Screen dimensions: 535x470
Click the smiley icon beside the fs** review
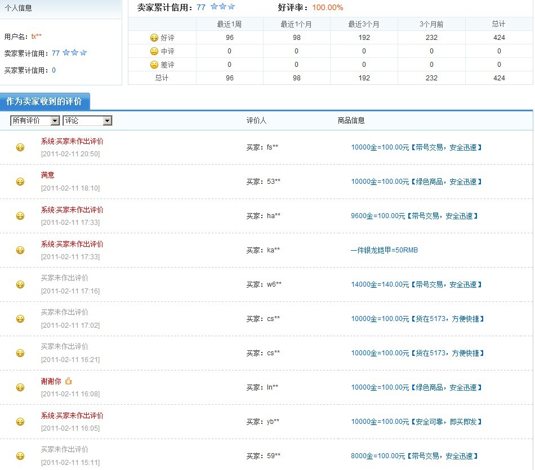tap(20, 147)
